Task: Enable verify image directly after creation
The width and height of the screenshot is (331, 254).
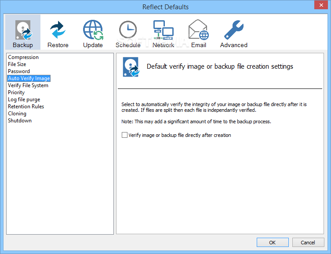Action: coord(124,135)
